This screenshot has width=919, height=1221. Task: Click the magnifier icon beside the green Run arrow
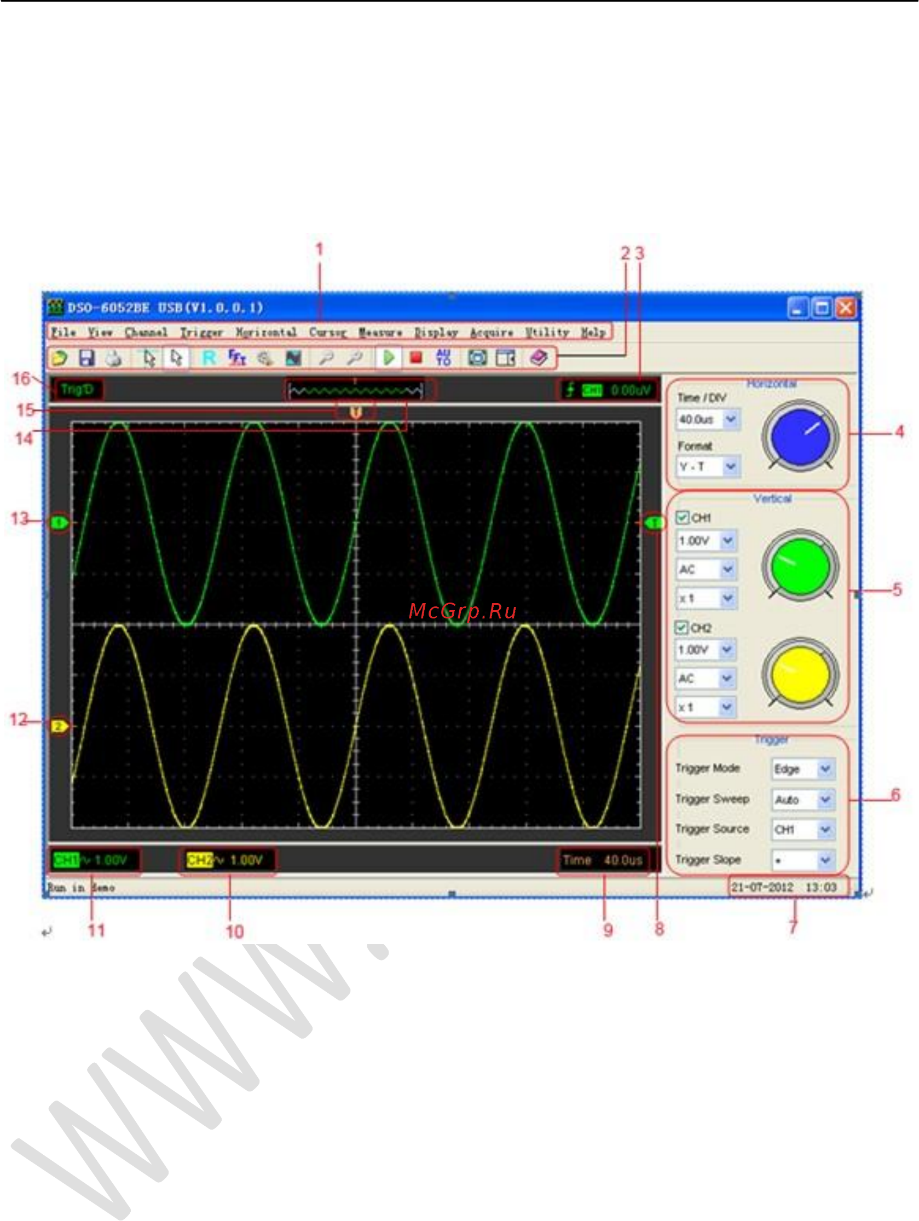tap(354, 358)
